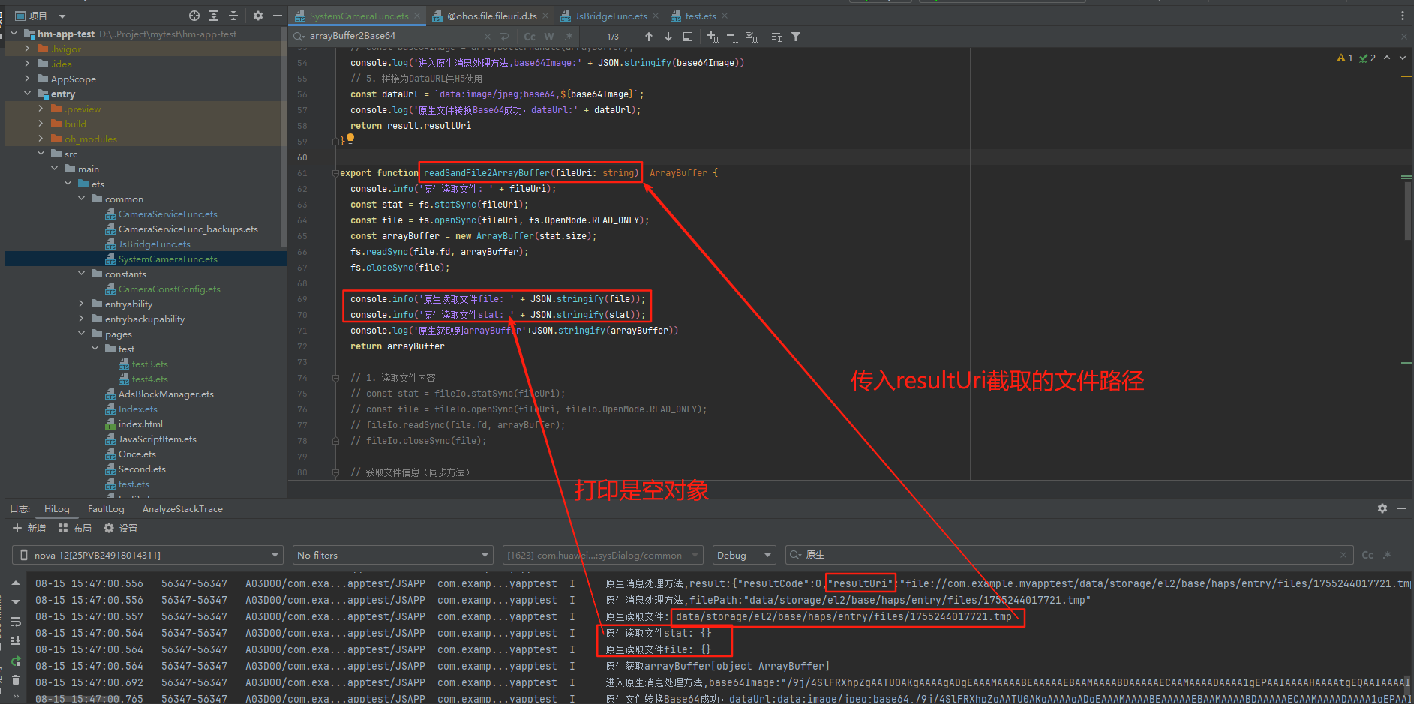Toggle select-in-editor search result view
This screenshot has height=704, width=1414.
[688, 37]
